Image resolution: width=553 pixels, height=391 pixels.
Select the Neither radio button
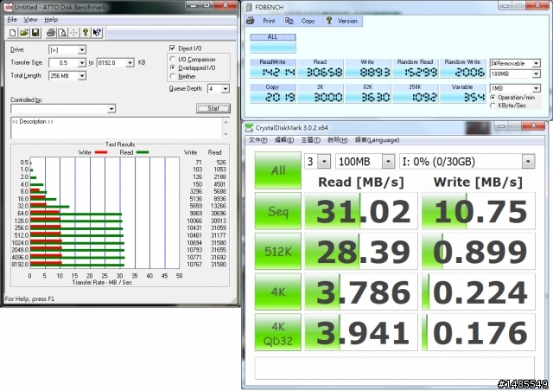point(173,76)
